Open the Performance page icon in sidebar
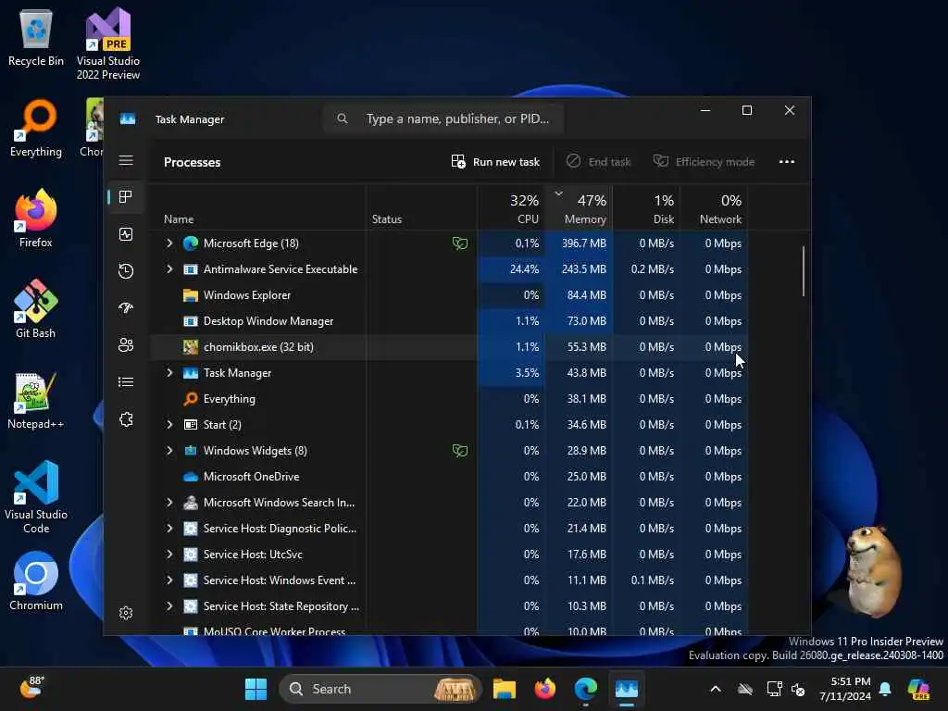This screenshot has width=948, height=711. click(x=126, y=234)
